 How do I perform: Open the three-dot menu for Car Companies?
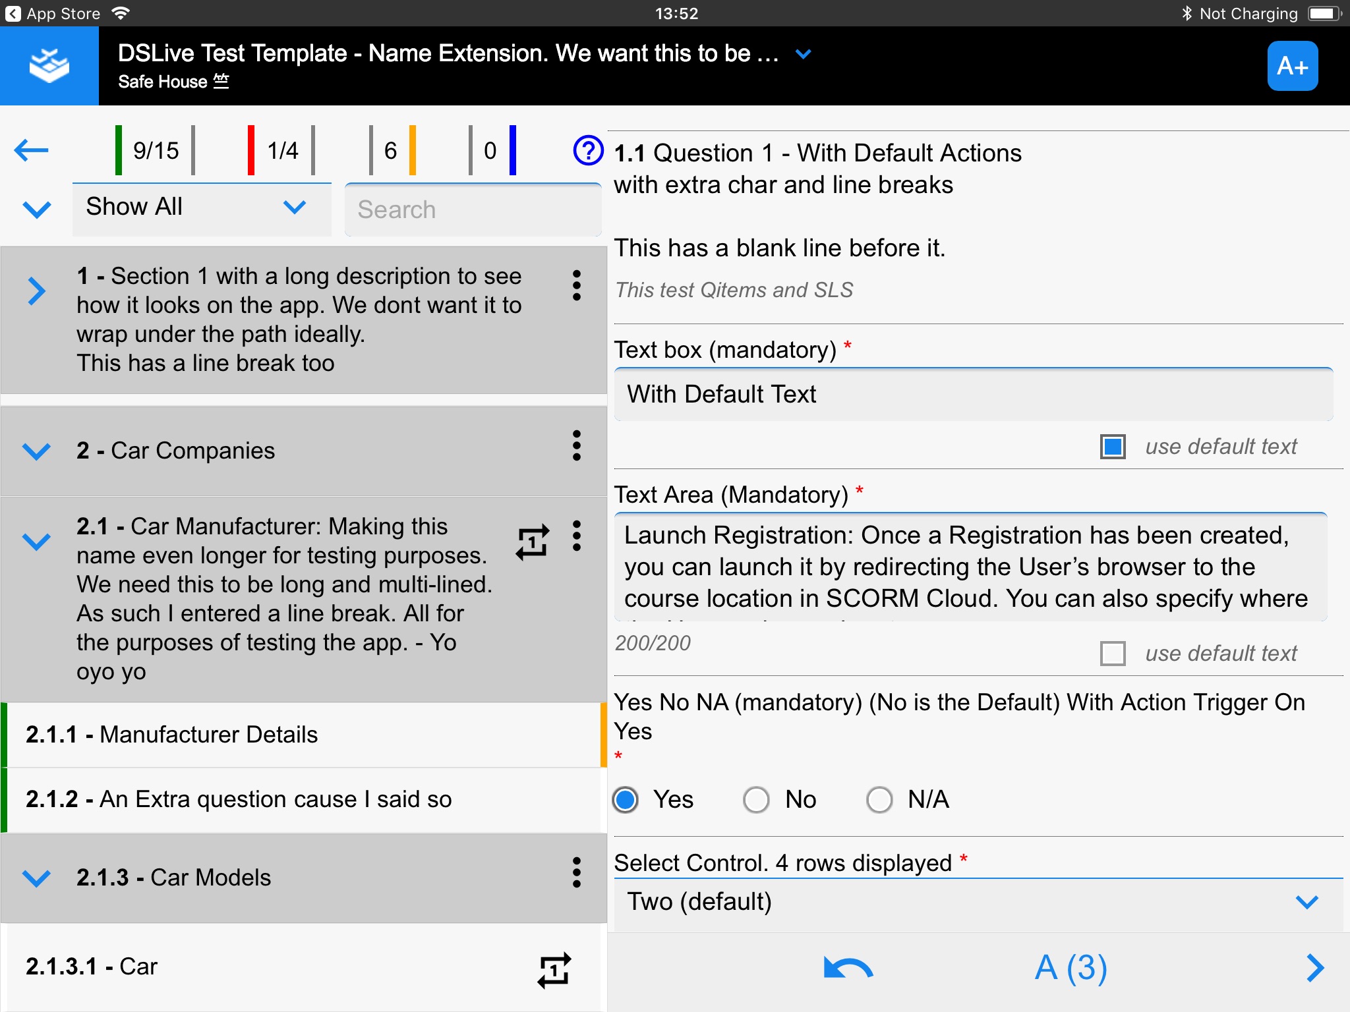[x=577, y=446]
